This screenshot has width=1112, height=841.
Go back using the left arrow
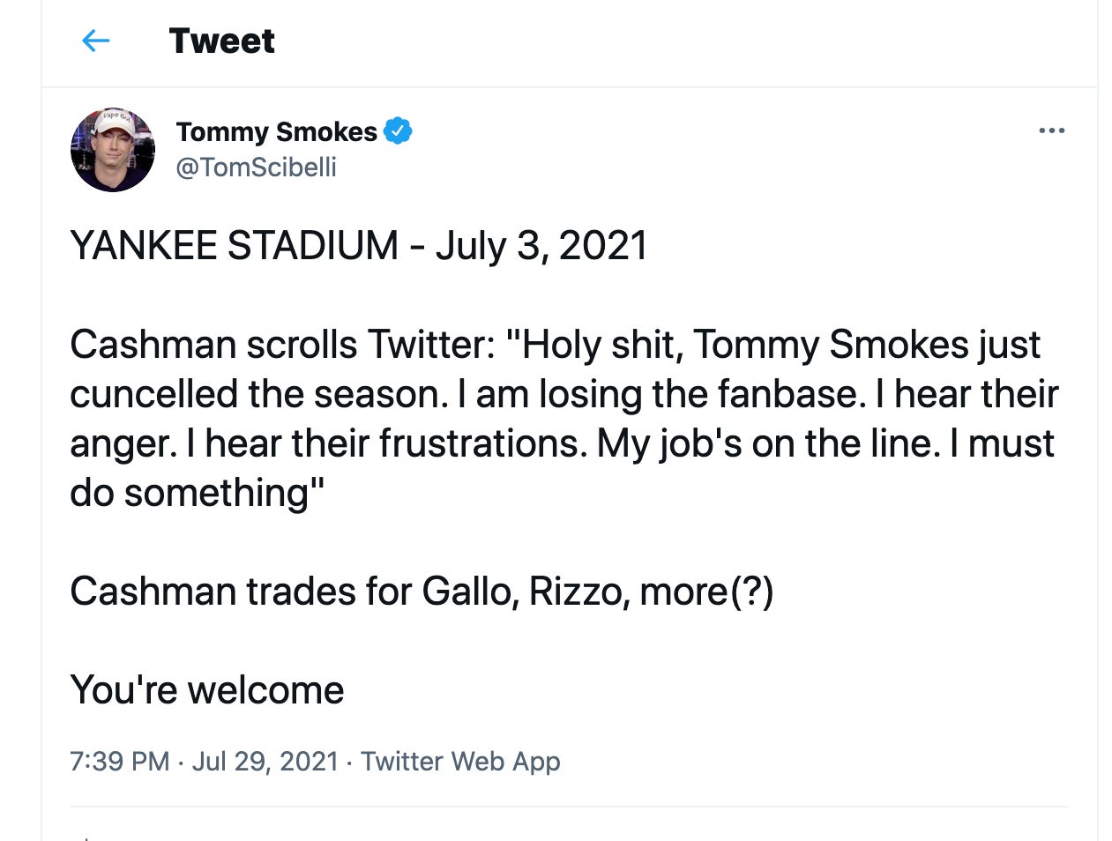[95, 41]
